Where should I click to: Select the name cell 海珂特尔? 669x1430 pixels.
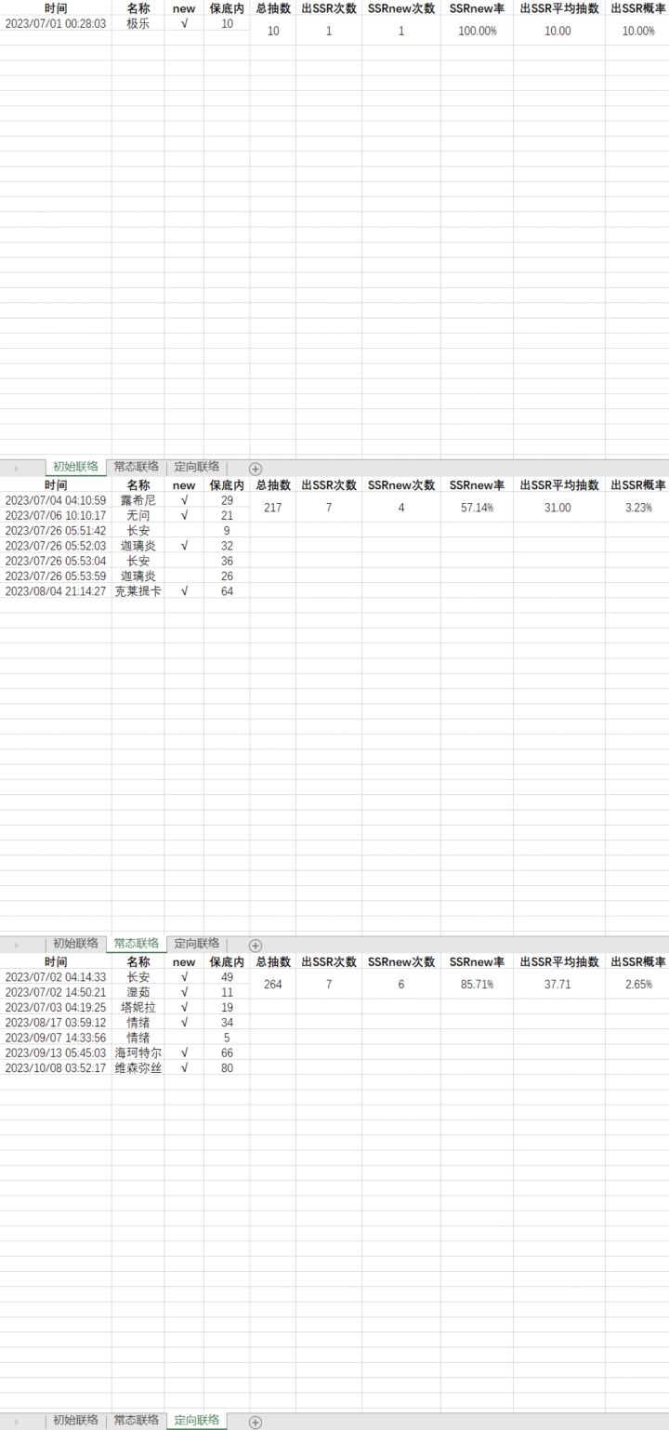(138, 1053)
